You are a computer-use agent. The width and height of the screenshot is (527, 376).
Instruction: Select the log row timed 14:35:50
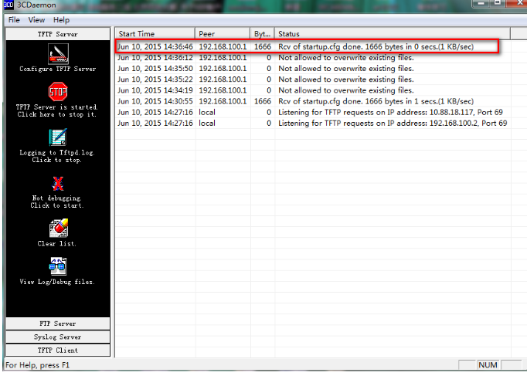tap(313, 69)
